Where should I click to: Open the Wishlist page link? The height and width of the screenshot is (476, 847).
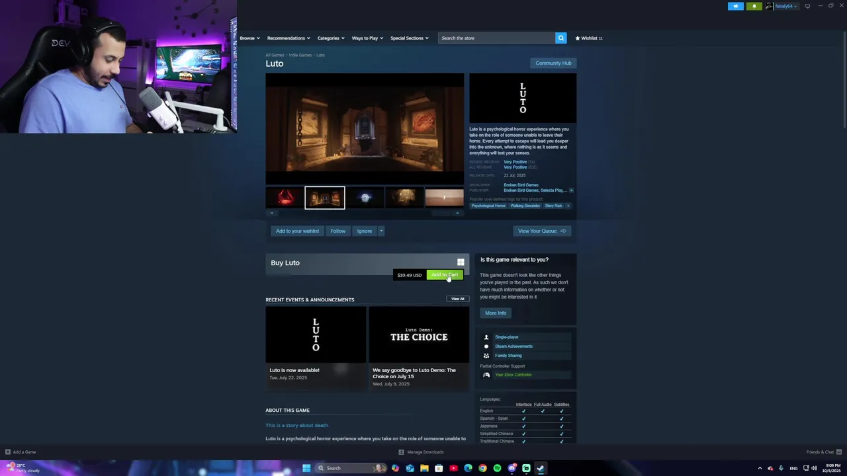point(589,38)
